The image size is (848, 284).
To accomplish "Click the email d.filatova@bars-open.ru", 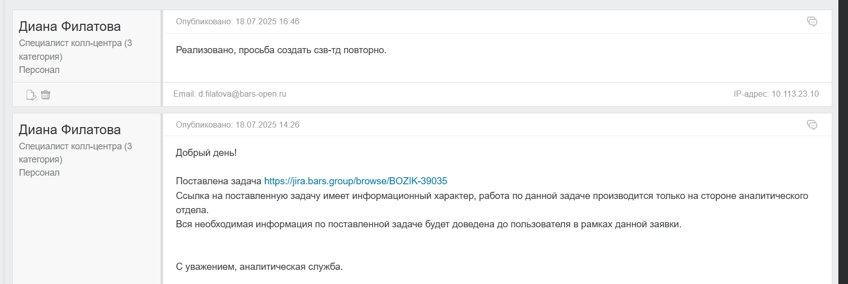I will (x=242, y=94).
